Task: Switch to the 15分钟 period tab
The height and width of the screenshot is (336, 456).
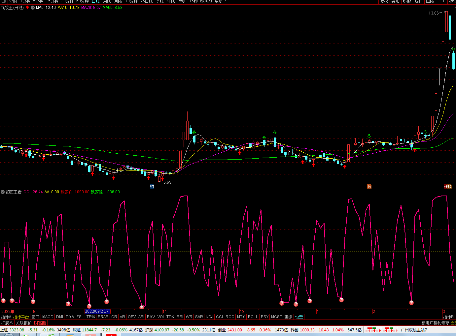Action: pos(52,1)
